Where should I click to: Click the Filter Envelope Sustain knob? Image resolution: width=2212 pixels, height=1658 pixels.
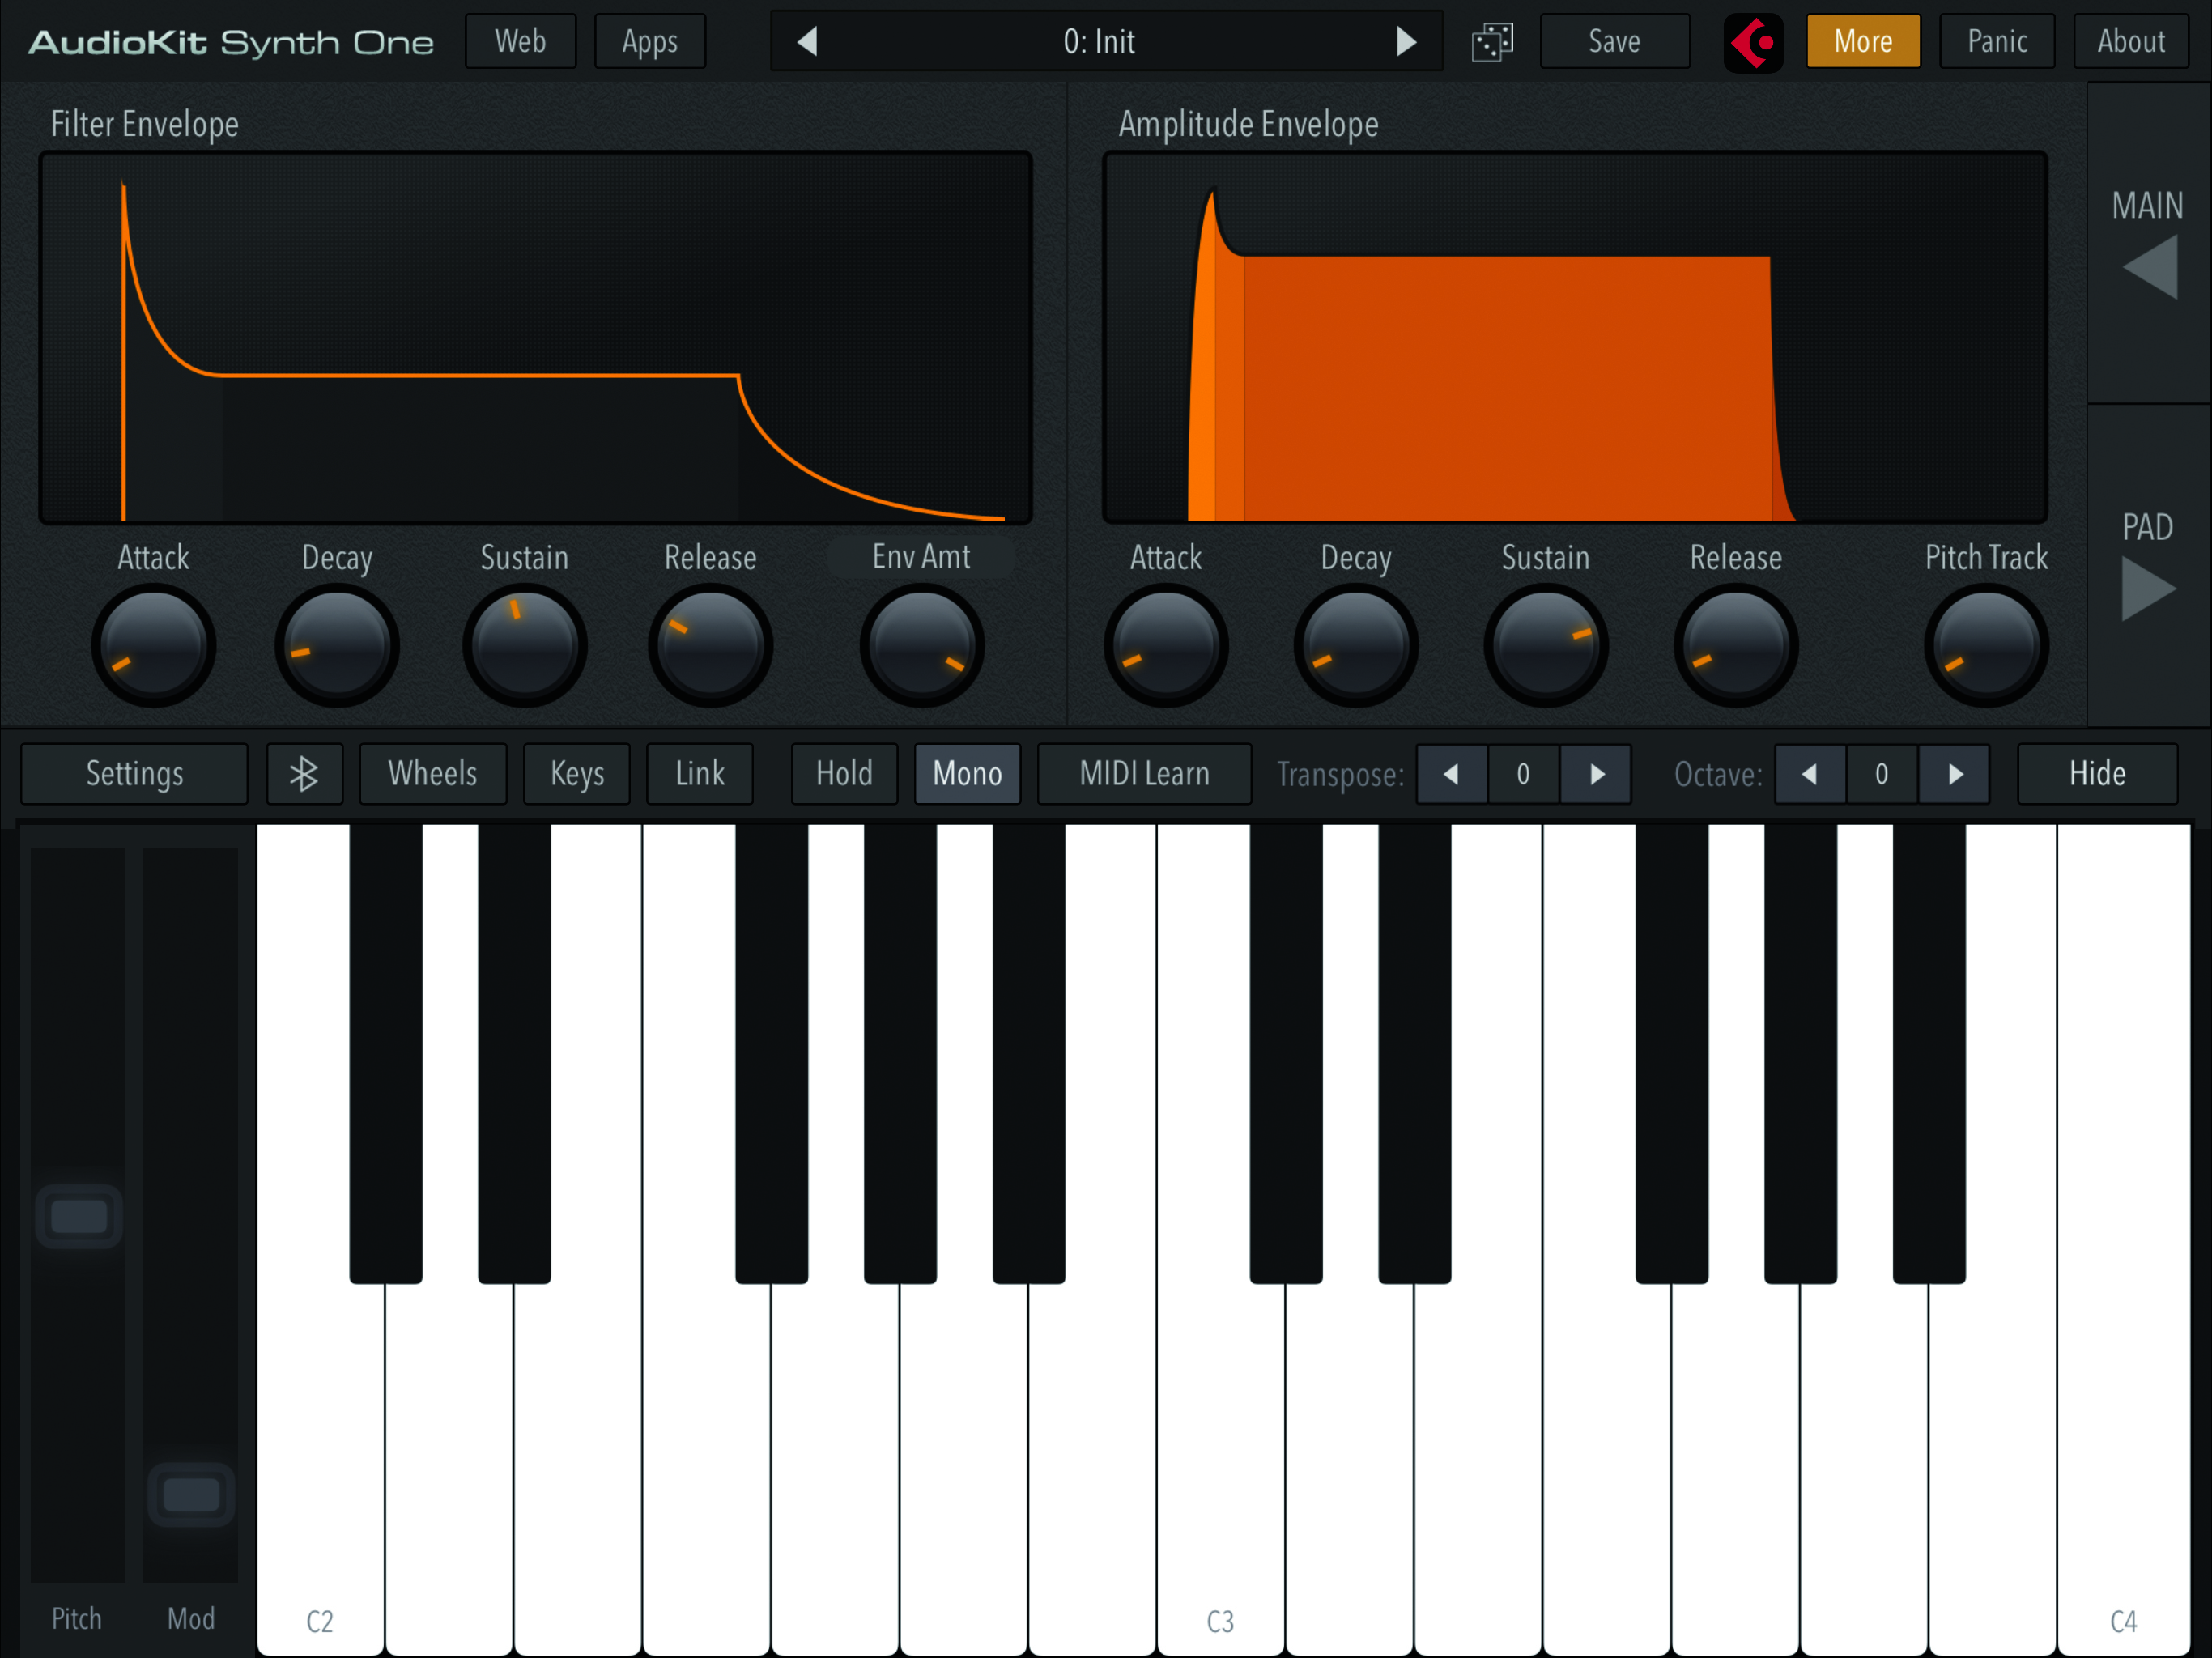(x=524, y=646)
